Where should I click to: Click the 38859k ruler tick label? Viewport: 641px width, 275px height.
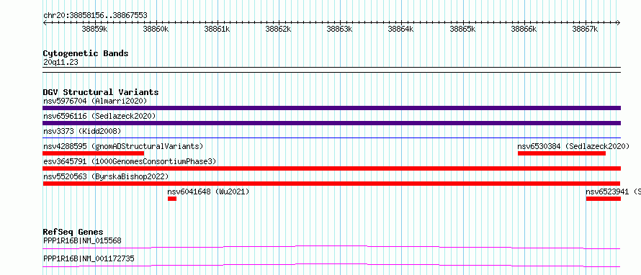(95, 29)
